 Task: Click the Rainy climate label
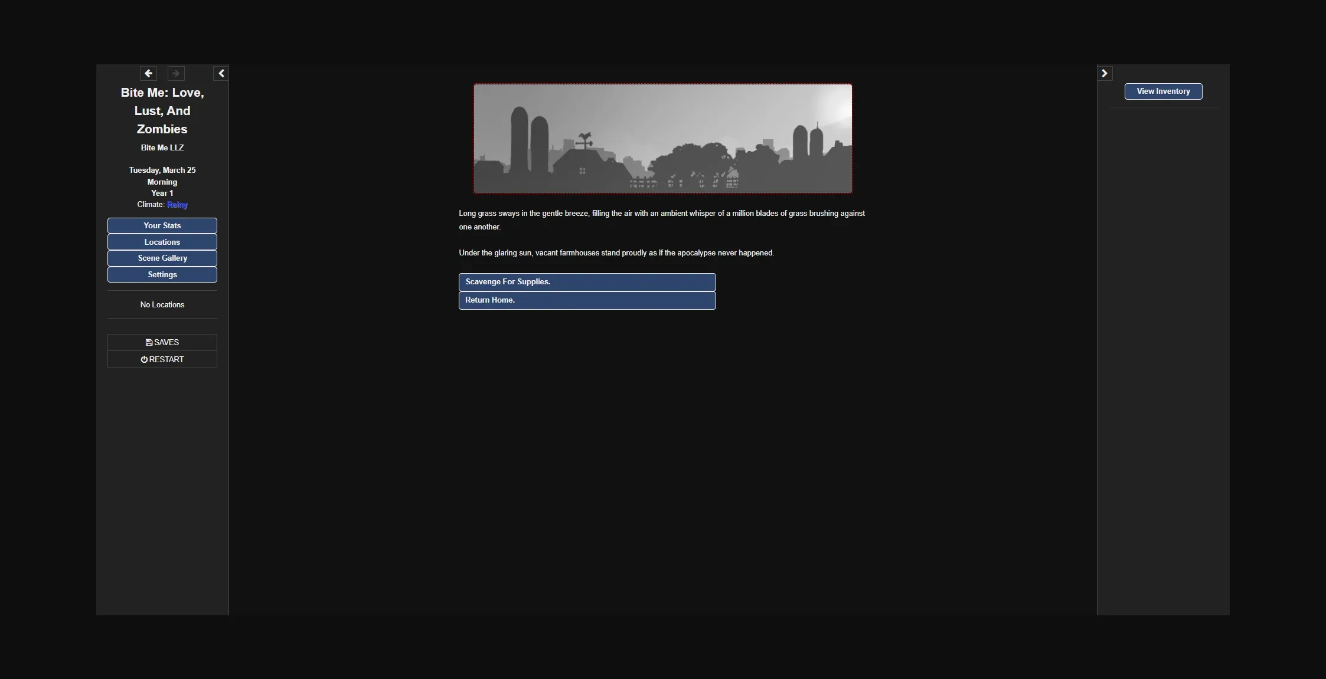click(x=177, y=205)
